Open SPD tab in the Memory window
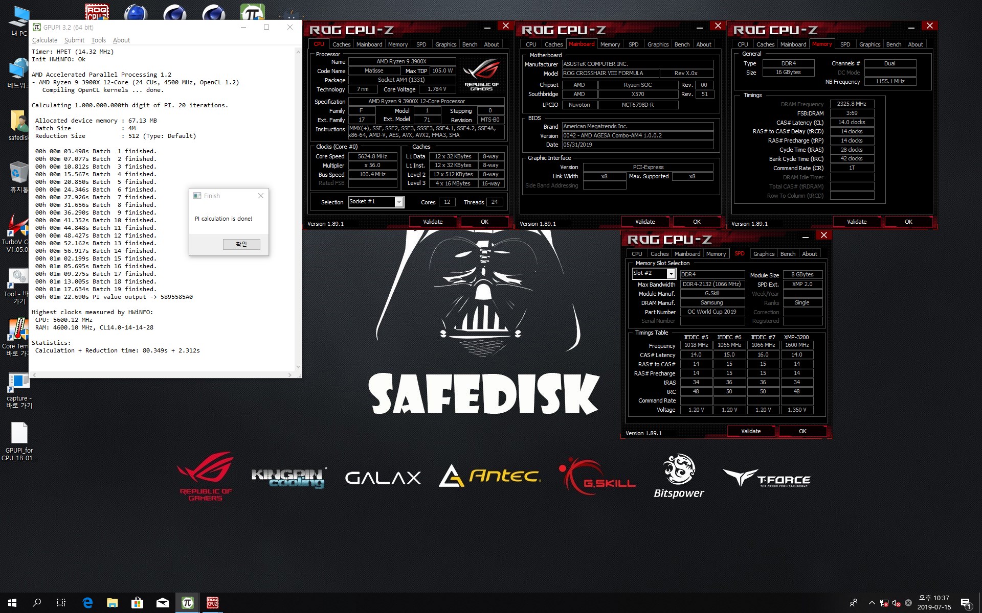Image resolution: width=982 pixels, height=613 pixels. pos(845,44)
